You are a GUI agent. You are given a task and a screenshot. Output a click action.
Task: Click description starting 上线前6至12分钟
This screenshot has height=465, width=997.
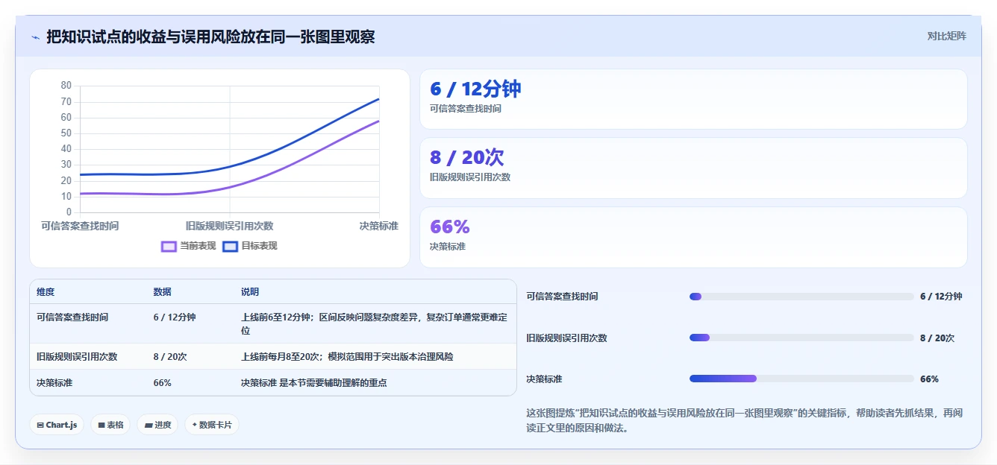point(375,323)
